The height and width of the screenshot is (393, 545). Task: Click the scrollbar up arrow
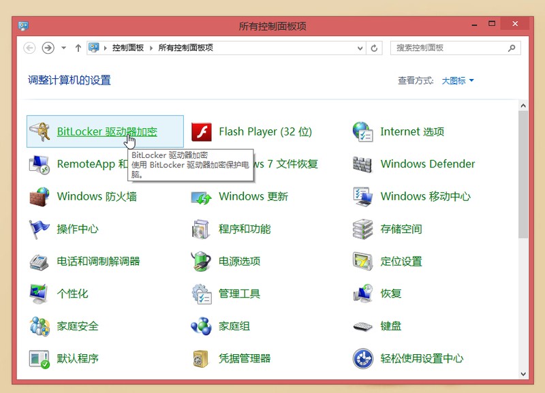click(x=523, y=106)
